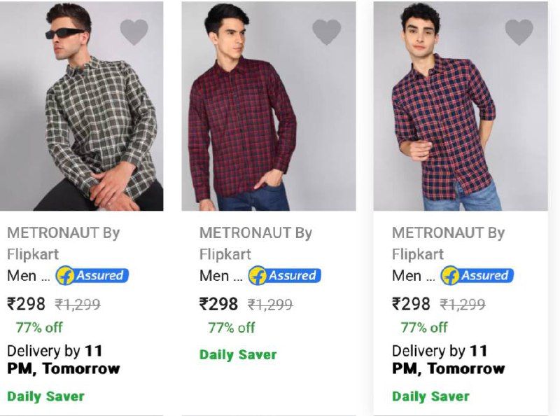Click the ₹298 price of the middle shirt
Viewport: 560px width, 416px height.
218,304
